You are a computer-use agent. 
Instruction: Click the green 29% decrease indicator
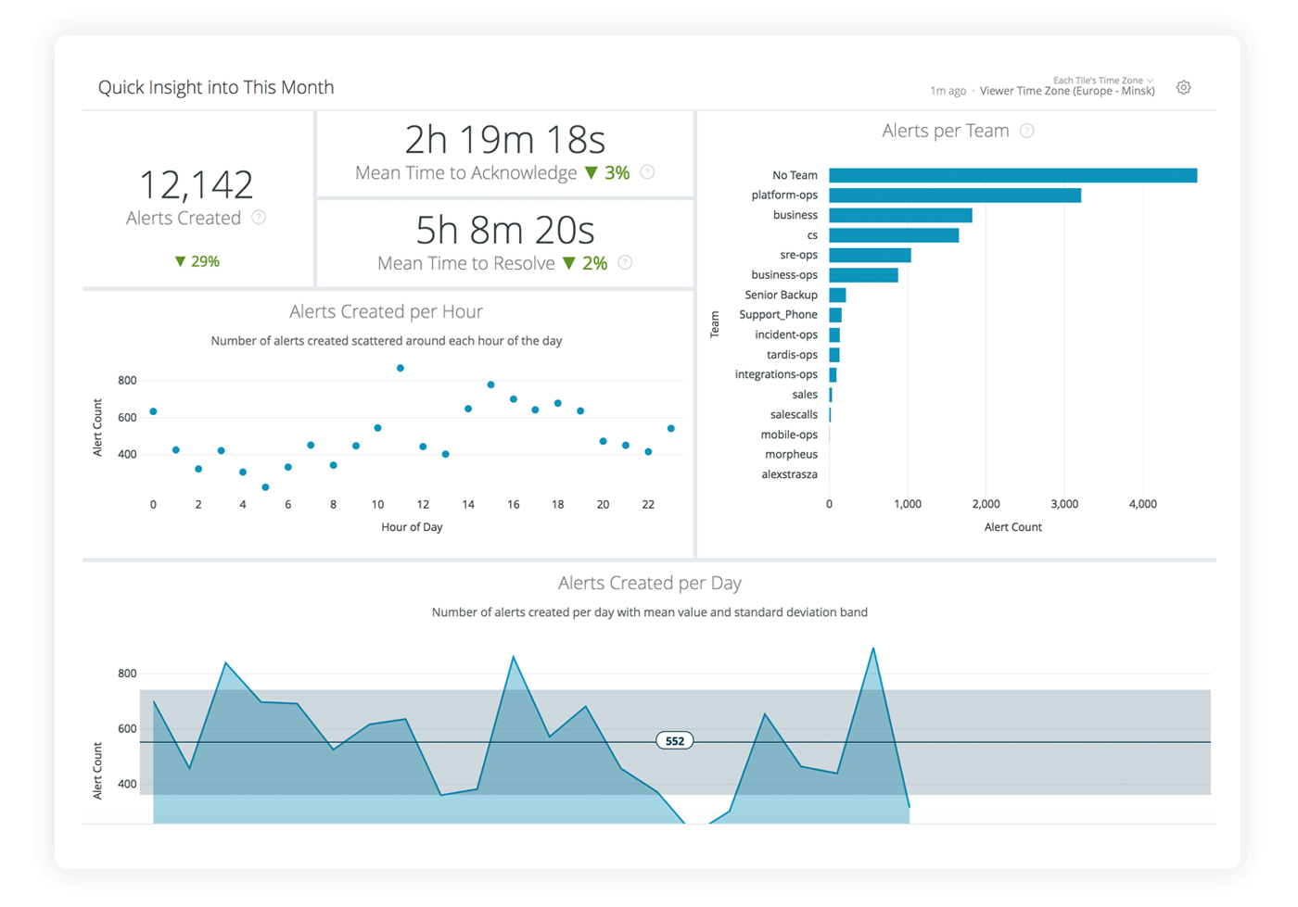[197, 261]
